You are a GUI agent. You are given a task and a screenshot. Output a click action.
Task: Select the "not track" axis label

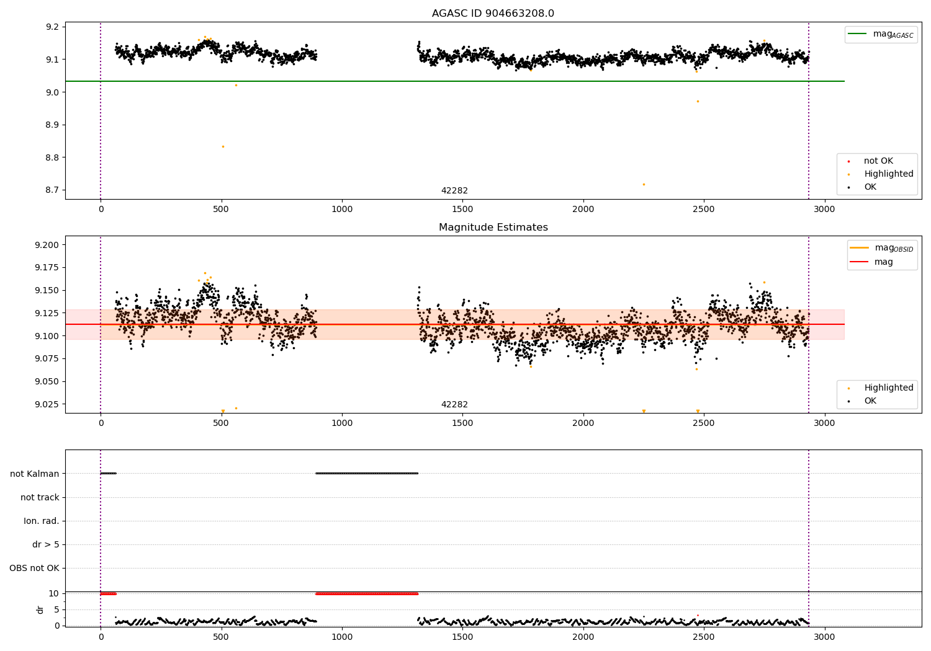coord(40,498)
